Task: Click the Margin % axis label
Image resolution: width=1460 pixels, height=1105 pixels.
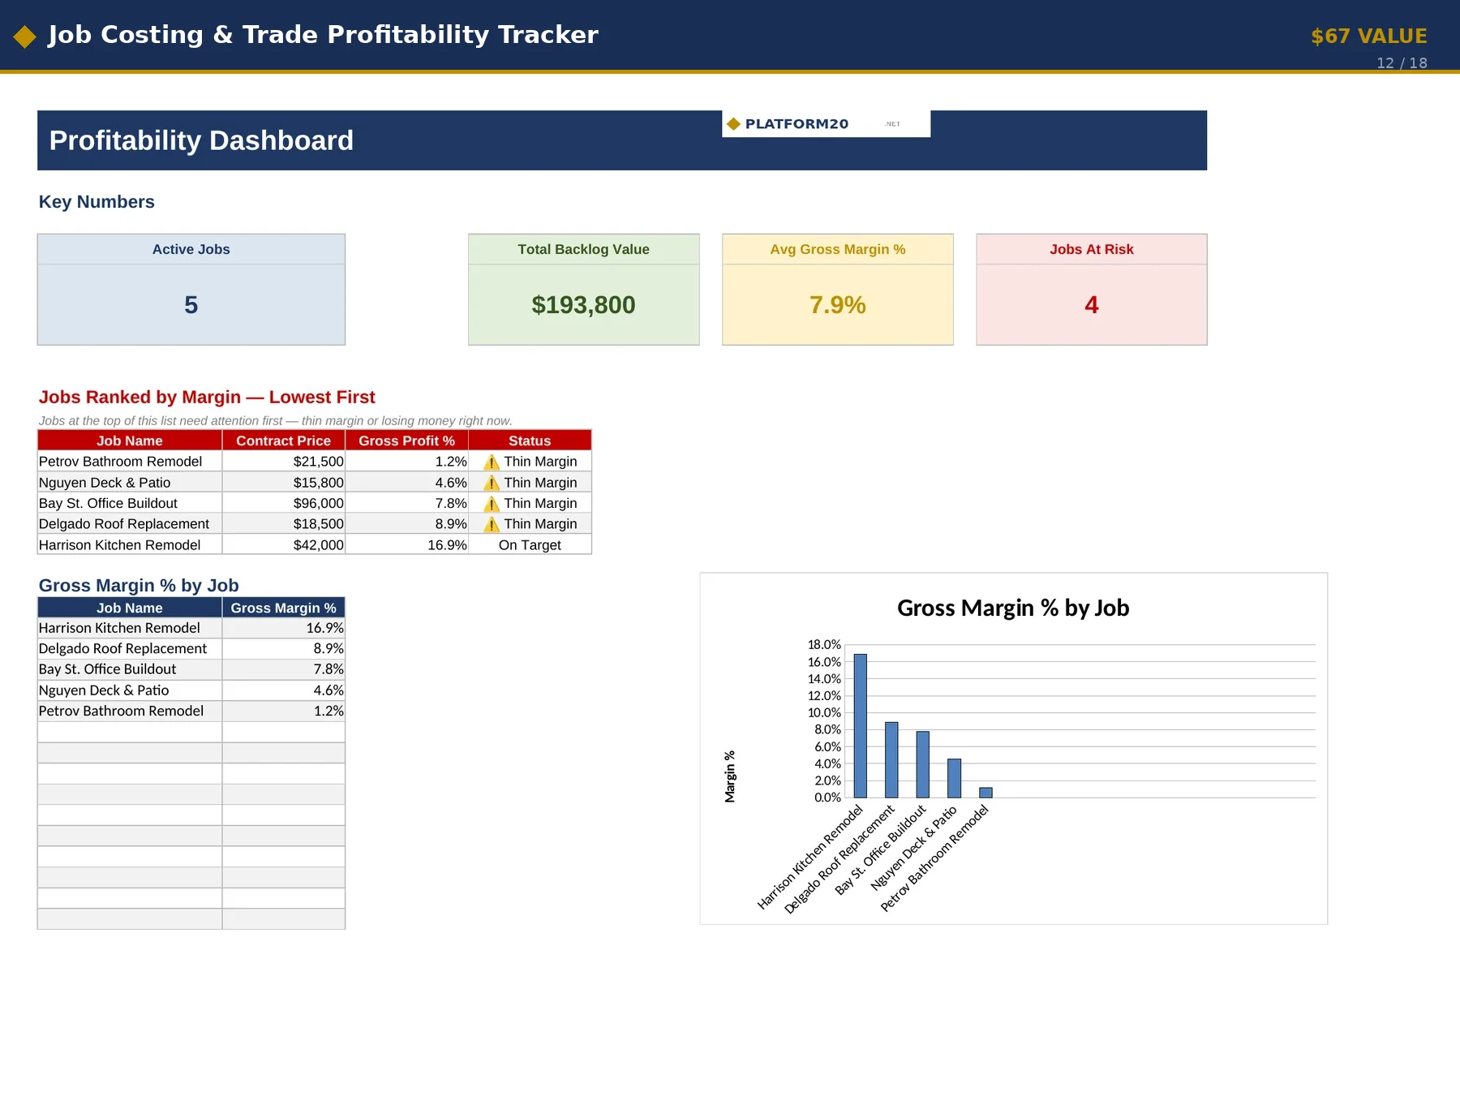Action: point(730,776)
